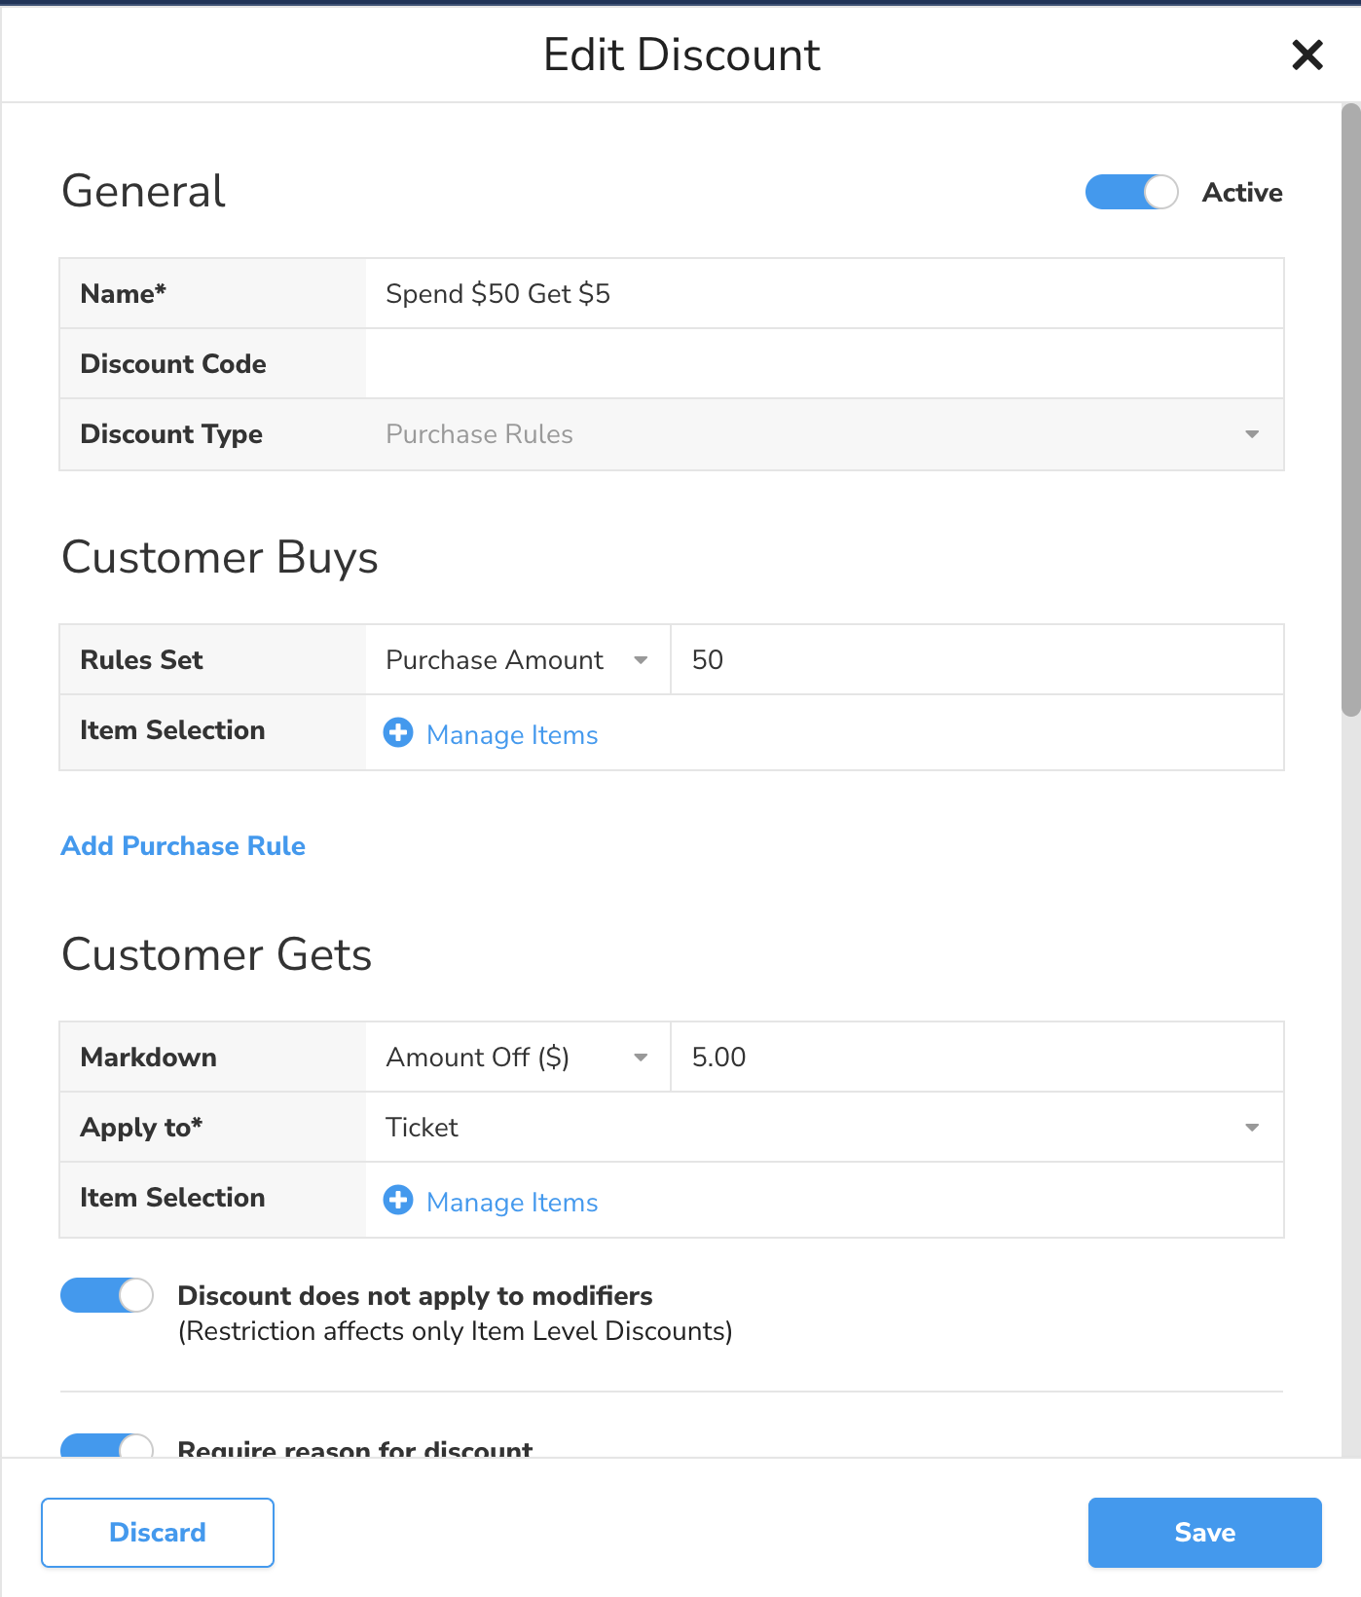
Task: Expand the Purchase Amount rules set dropdown
Action: tap(518, 660)
